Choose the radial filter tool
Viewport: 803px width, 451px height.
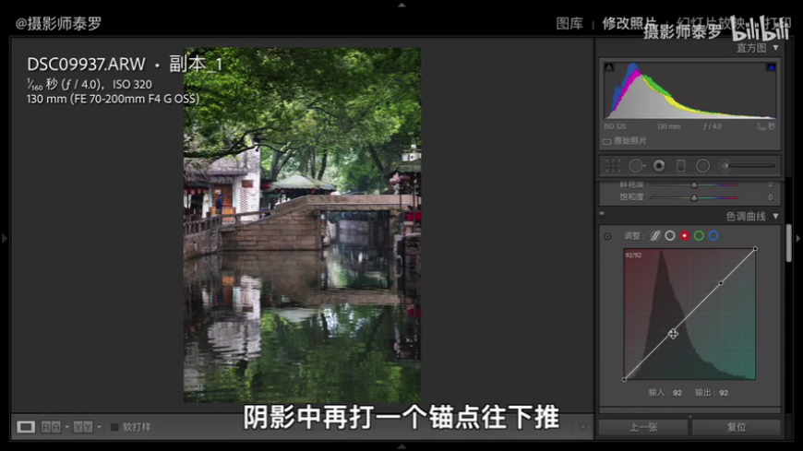tap(702, 165)
